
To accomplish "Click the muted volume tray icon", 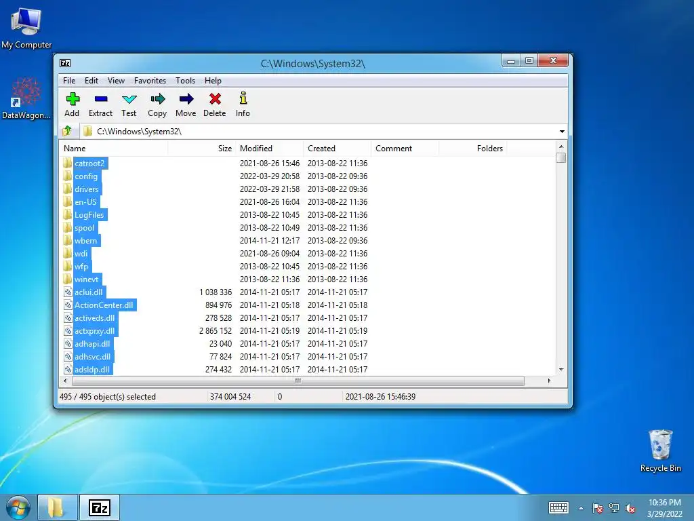I will click(630, 508).
